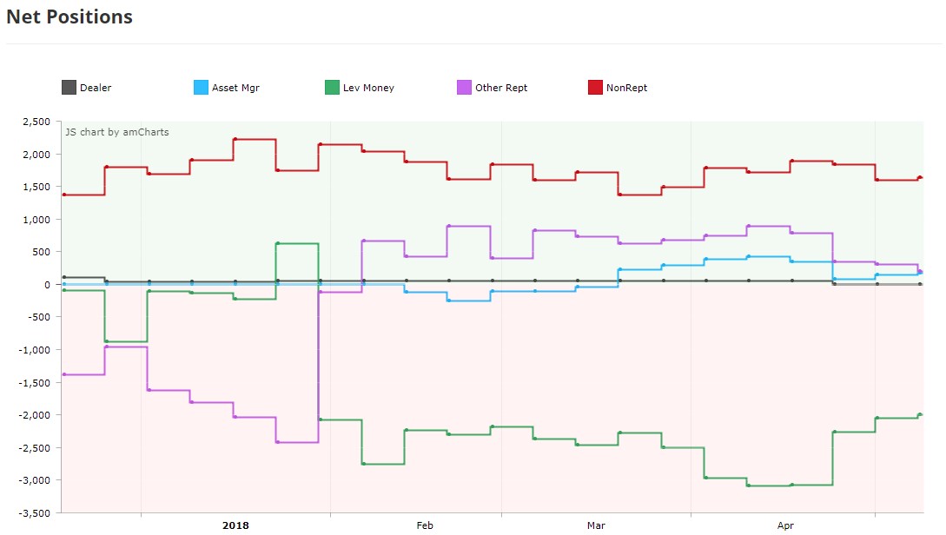Viewport: 946px width, 535px height.
Task: Click the Asset Mgr blue legend swatch
Action: [201, 88]
